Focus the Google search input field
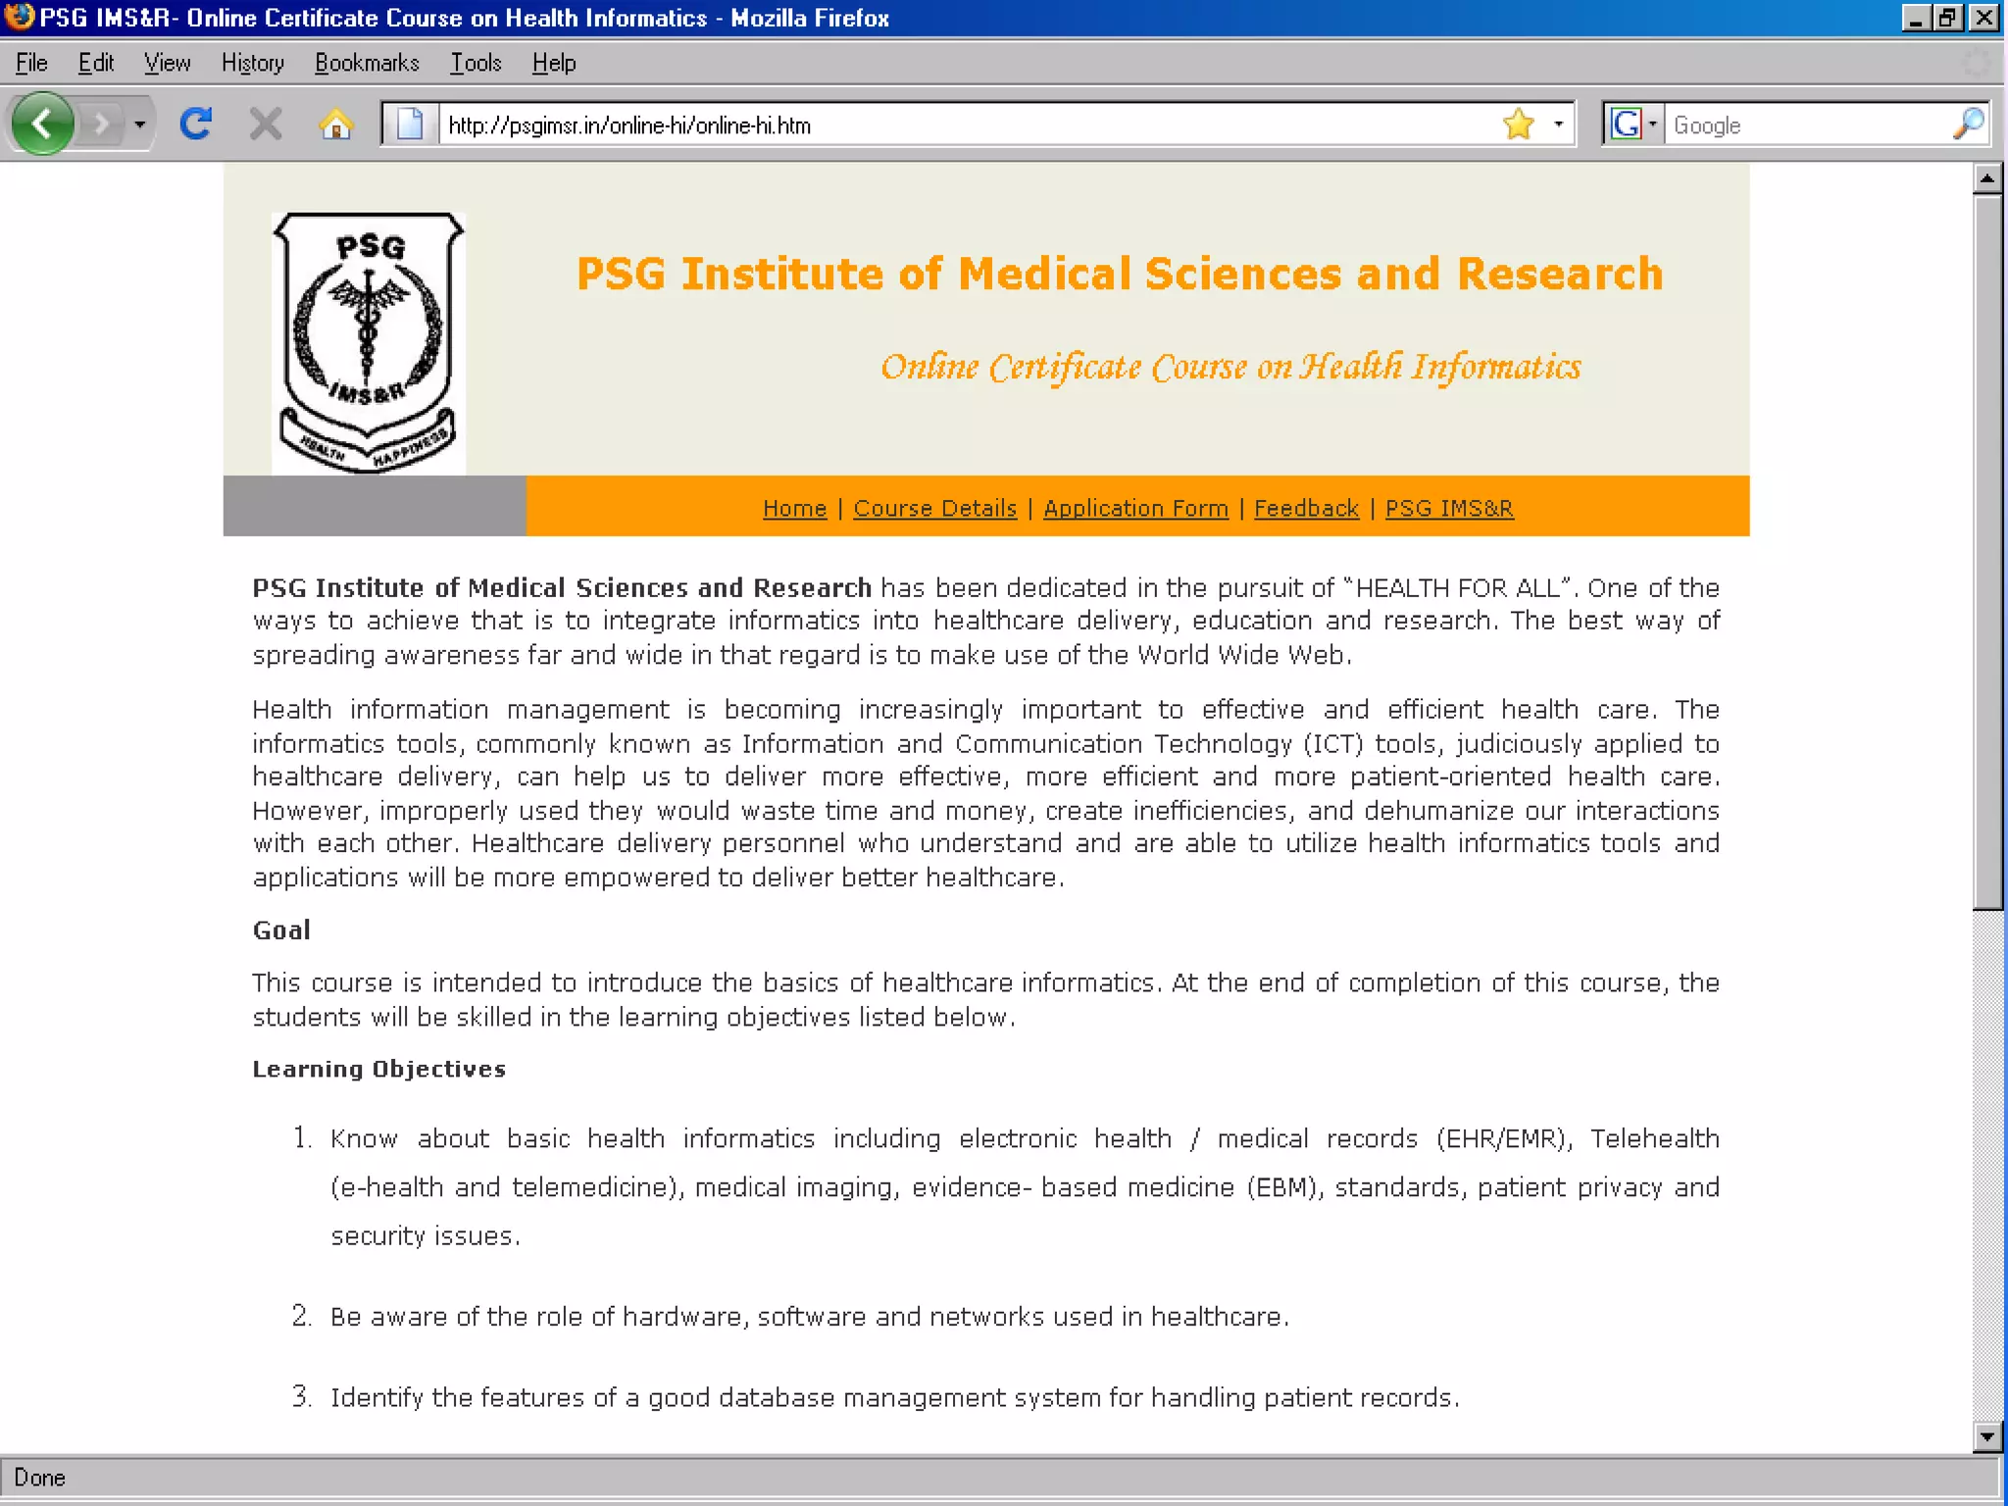The image size is (2008, 1506). [1807, 125]
